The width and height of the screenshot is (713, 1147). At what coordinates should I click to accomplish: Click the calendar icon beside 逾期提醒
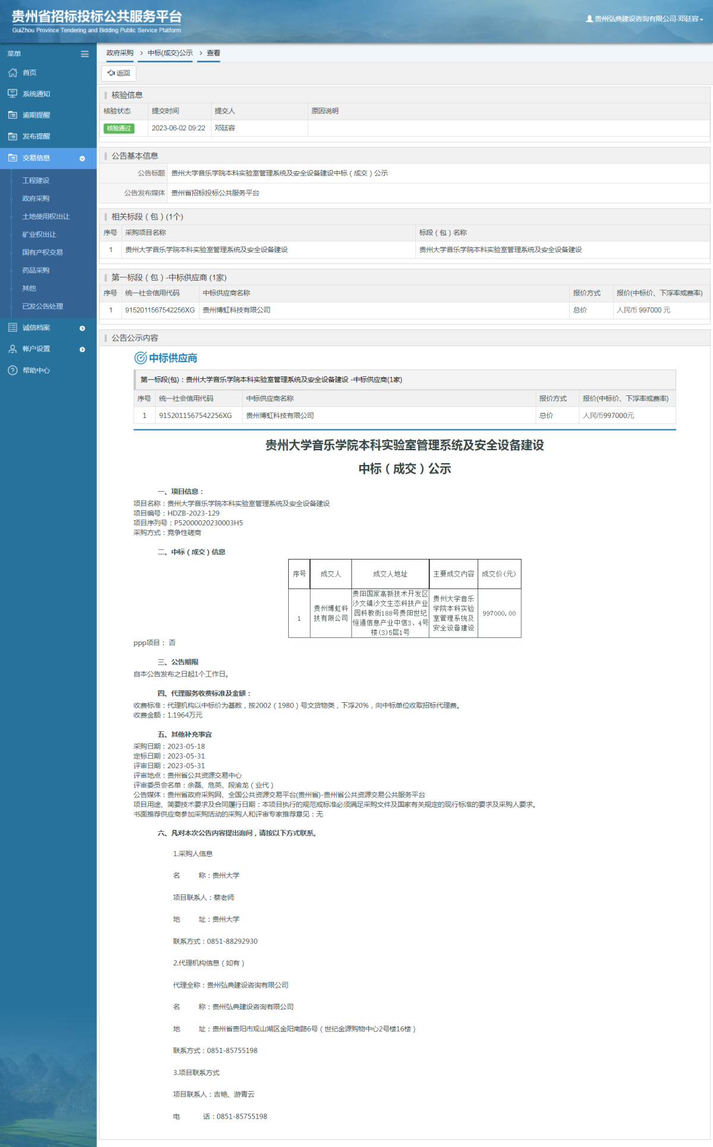tap(12, 115)
